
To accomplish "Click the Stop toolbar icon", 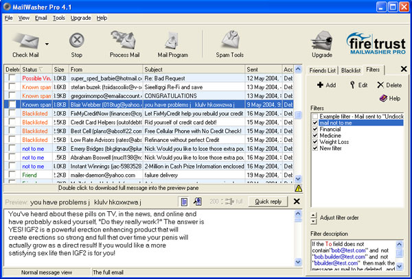I will 76,40.
